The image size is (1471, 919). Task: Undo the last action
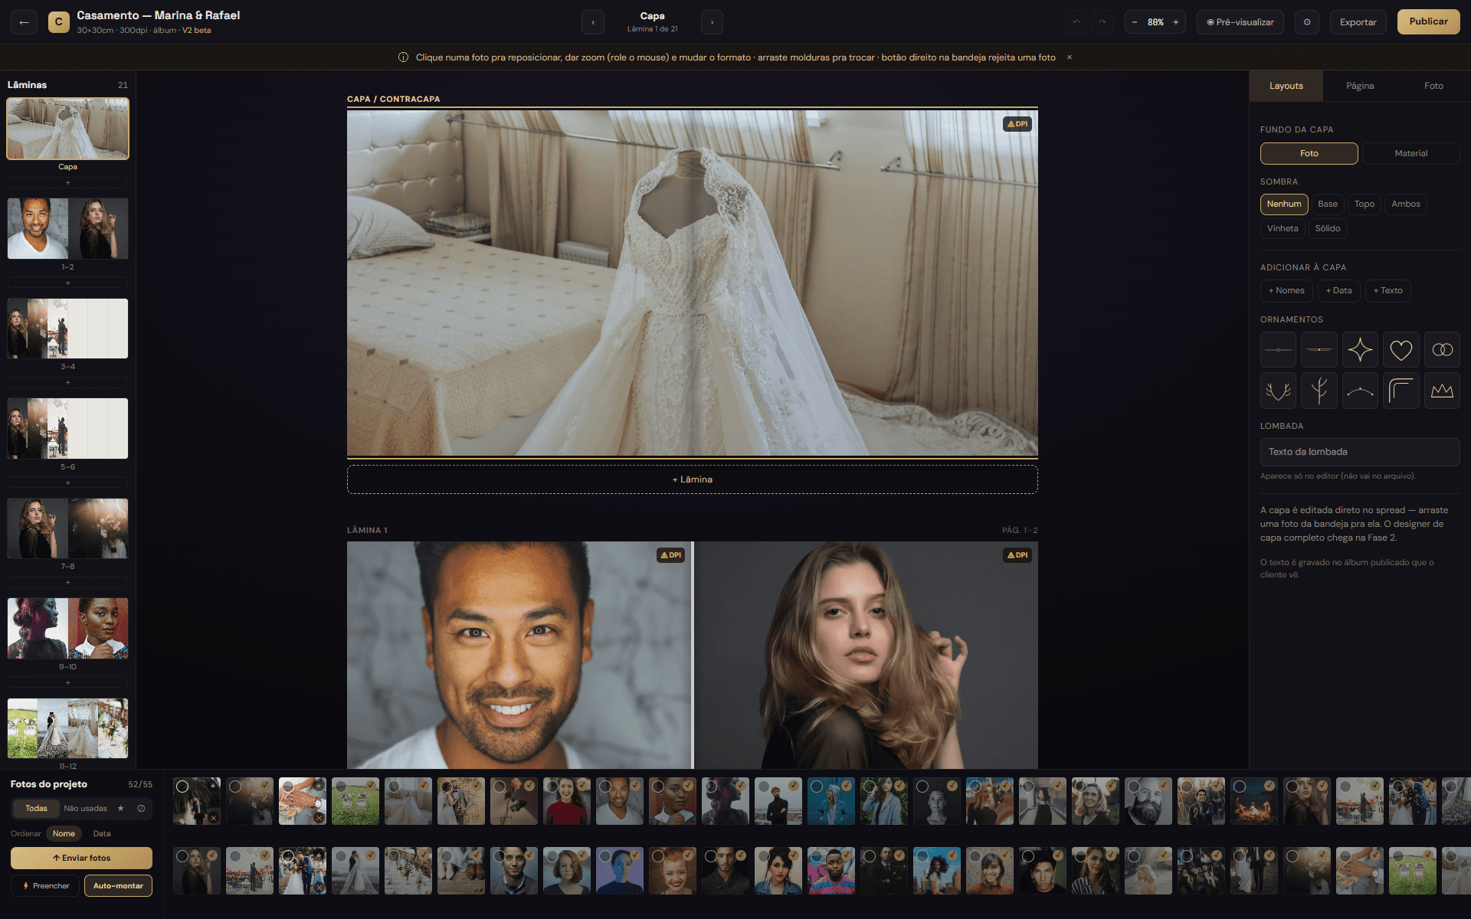(x=1076, y=22)
